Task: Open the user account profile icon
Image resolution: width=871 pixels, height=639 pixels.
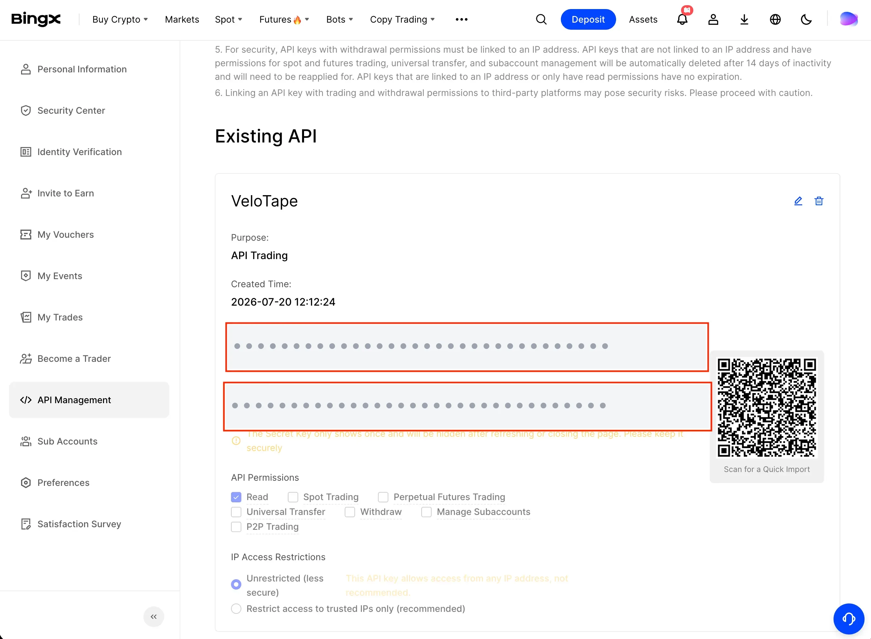Action: pyautogui.click(x=713, y=19)
